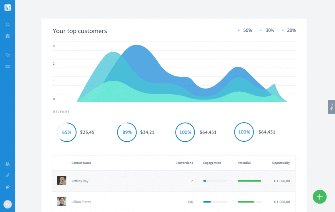Click Jeffrey Ray's engagement progress bar
Screen dimensions: 335x212
[215, 181]
